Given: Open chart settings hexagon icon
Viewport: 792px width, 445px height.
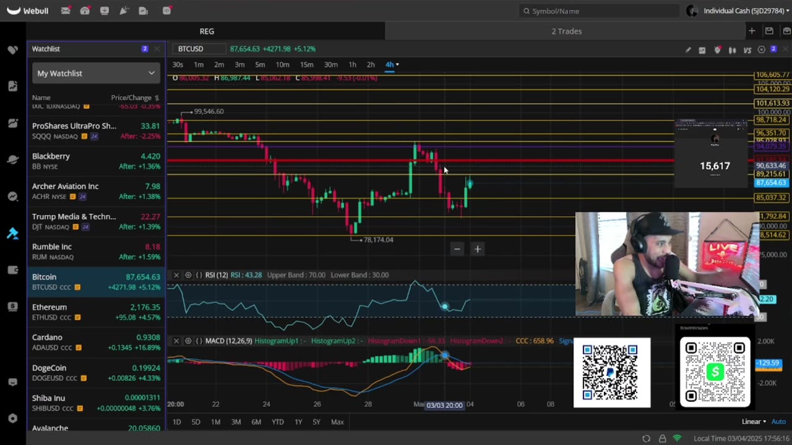Looking at the screenshot, I should (x=762, y=49).
